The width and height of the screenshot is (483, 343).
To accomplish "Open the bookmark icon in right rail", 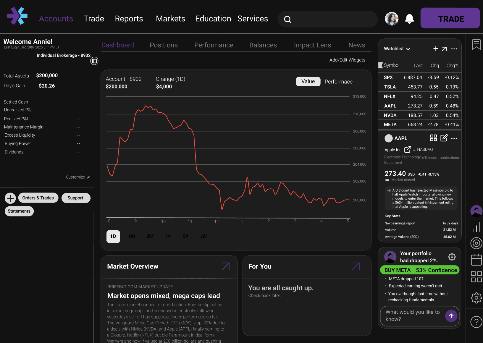I will pos(476,45).
